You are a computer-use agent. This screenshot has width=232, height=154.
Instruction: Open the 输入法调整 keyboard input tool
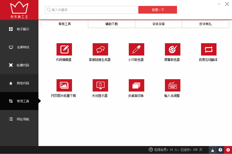click(x=172, y=85)
